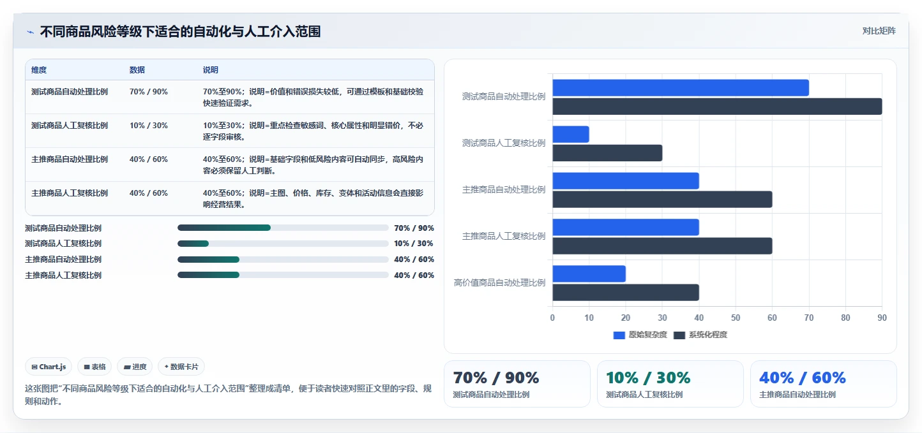Image resolution: width=922 pixels, height=433 pixels.
Task: Click the 主推商品人工复核比例 progress bar
Action: (283, 275)
